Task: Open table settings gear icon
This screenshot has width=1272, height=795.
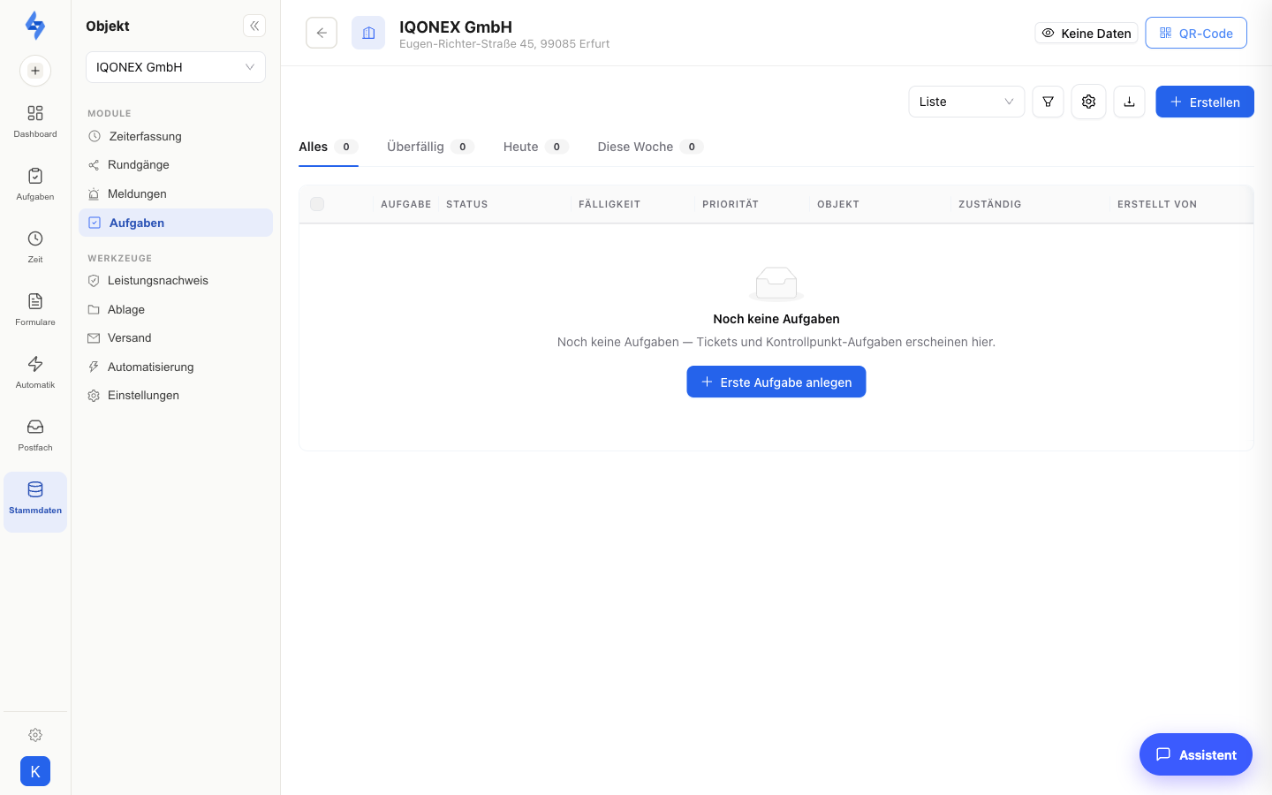Action: point(1088,102)
